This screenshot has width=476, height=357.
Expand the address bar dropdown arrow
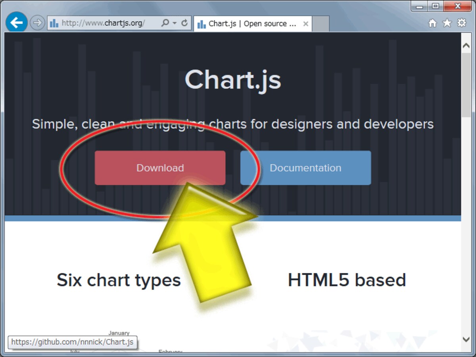pyautogui.click(x=175, y=23)
